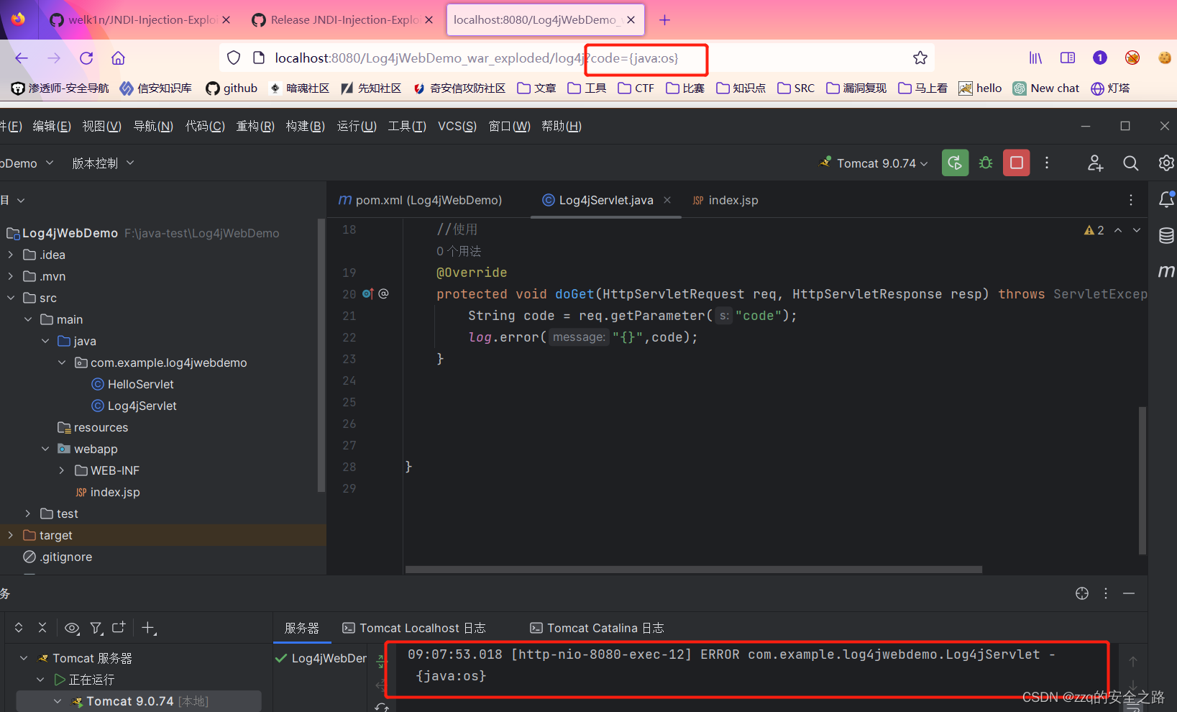Viewport: 1177px width, 712px height.
Task: Open 构建(B) menu
Action: (x=306, y=126)
